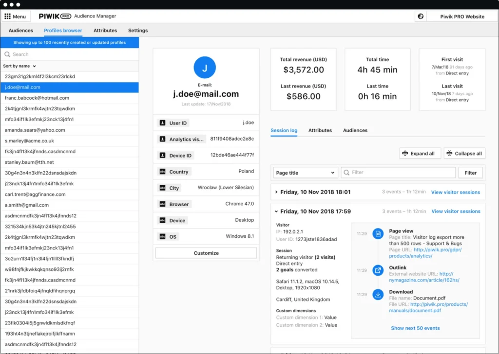Select the profile amanda.sears@yahoo.com
The height and width of the screenshot is (354, 499).
click(34, 130)
